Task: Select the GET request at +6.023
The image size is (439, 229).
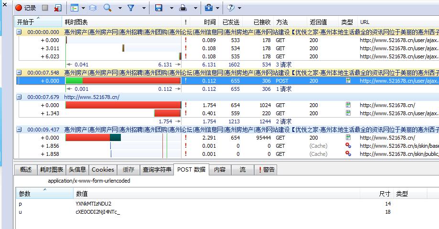Action: (x=229, y=56)
